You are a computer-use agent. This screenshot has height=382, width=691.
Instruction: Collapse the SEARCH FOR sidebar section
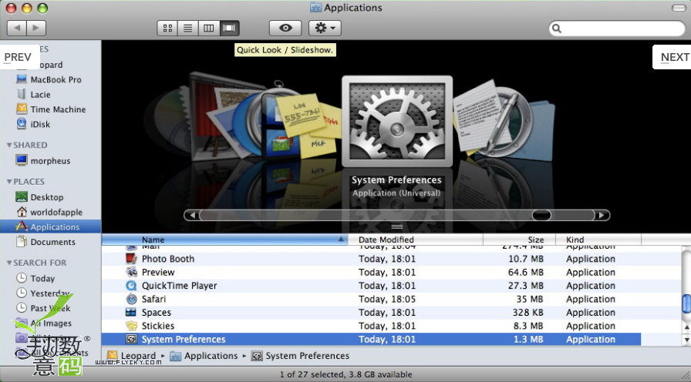[x=8, y=263]
